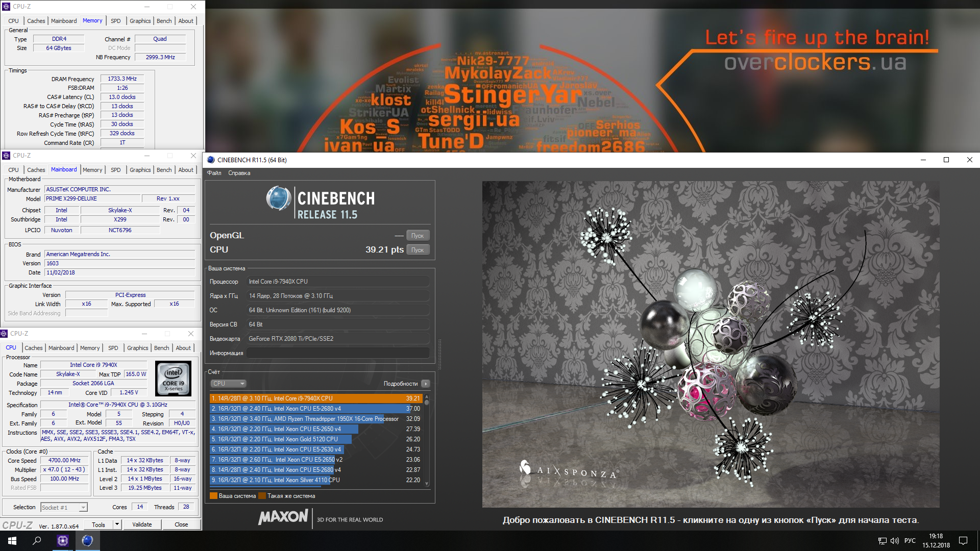Select ranking row 1 i9-7940X CPU
This screenshot has height=551, width=980.
click(315, 398)
